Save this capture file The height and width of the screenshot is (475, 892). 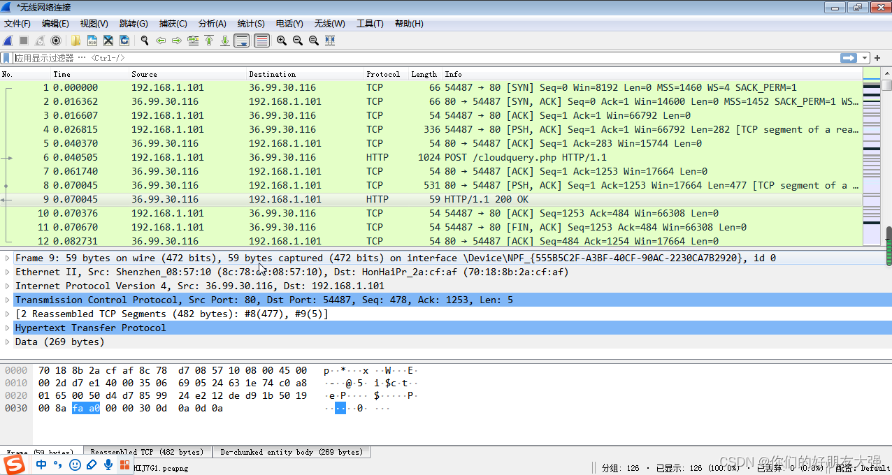92,41
